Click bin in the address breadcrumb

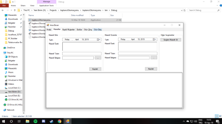[x=106, y=10]
